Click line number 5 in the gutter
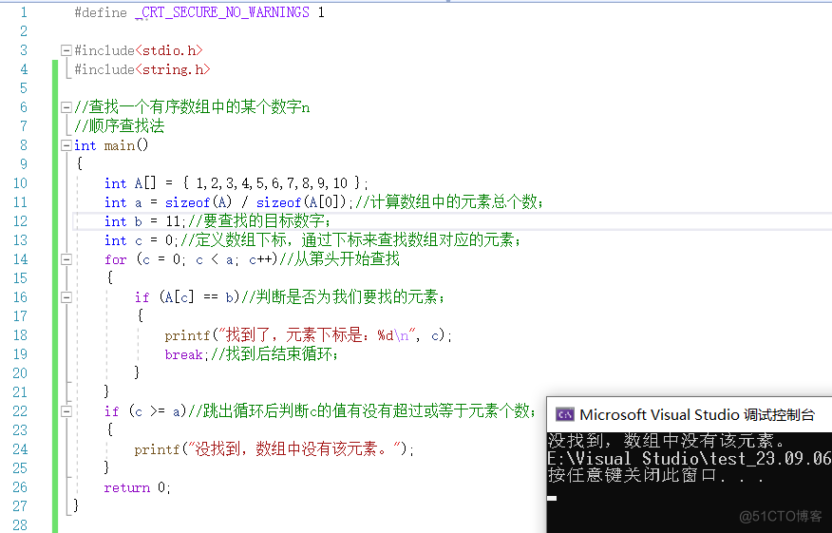832x533 pixels. 24,88
